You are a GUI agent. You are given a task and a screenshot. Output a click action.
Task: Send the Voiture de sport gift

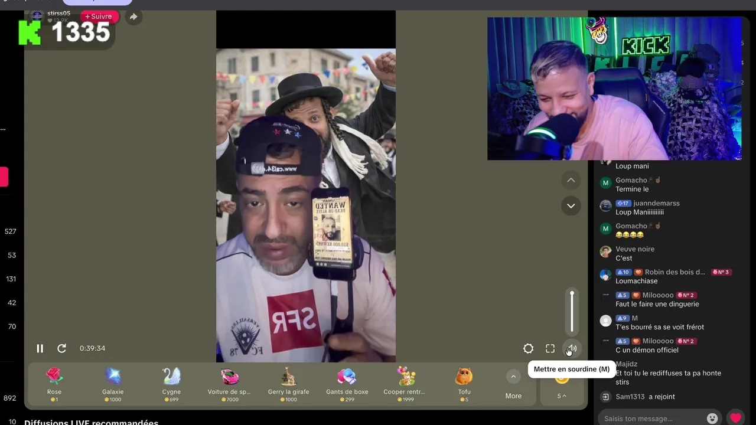pyautogui.click(x=230, y=384)
